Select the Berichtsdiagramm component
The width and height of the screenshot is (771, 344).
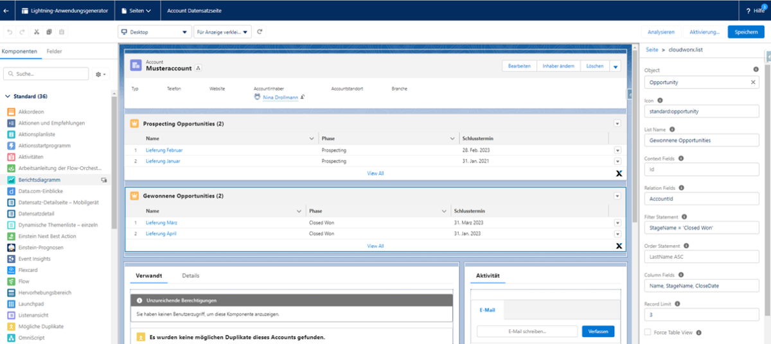(39, 180)
